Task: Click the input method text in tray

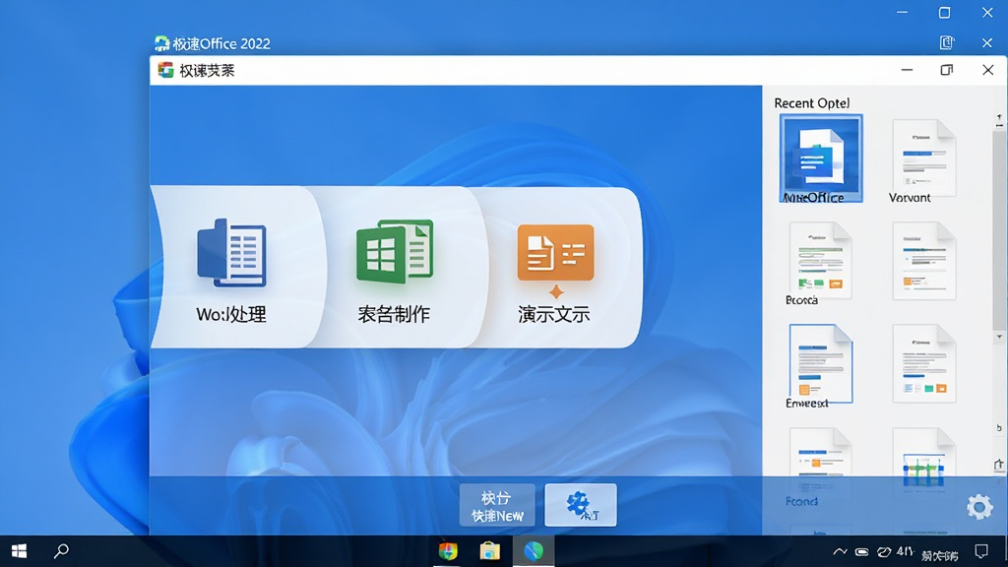Action: [940, 555]
